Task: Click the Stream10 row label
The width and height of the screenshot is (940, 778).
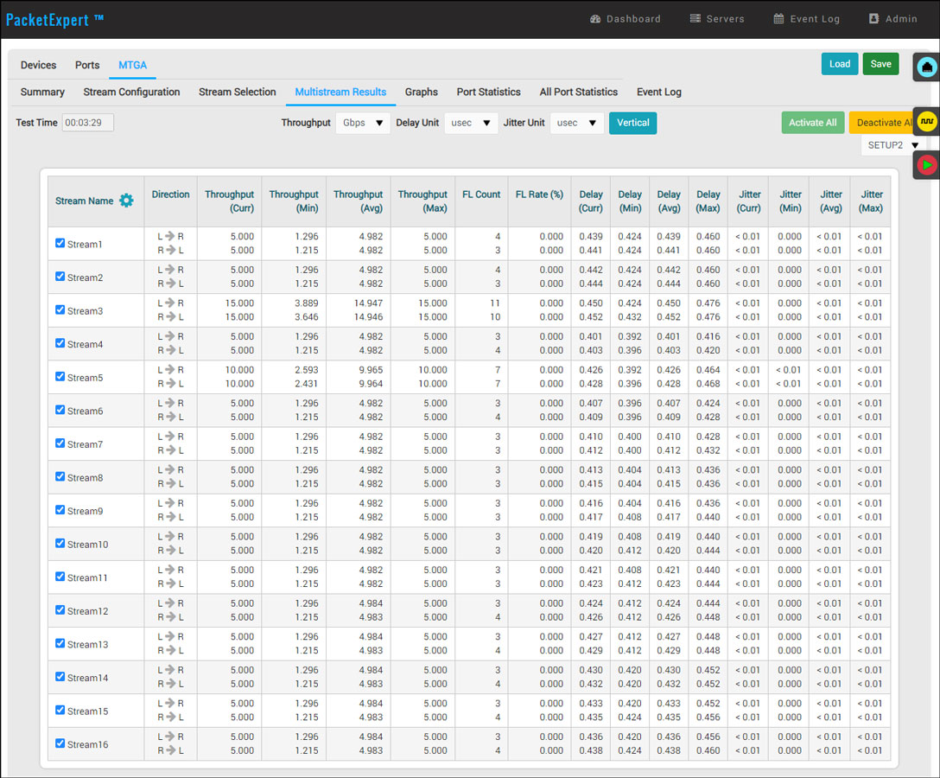Action: pos(87,544)
